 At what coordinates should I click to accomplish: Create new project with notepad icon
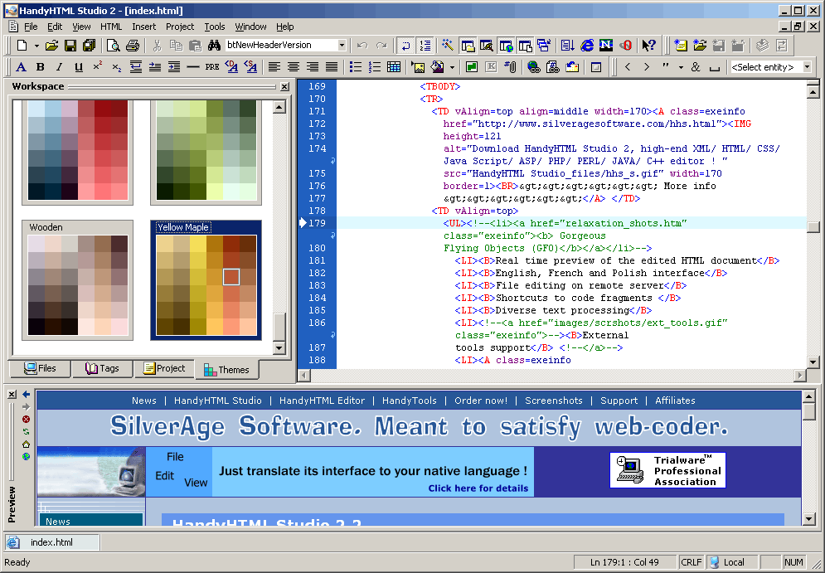coord(681,46)
